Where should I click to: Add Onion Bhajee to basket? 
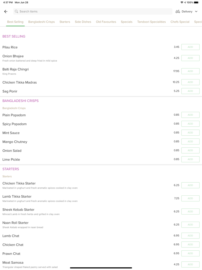[x=190, y=58]
